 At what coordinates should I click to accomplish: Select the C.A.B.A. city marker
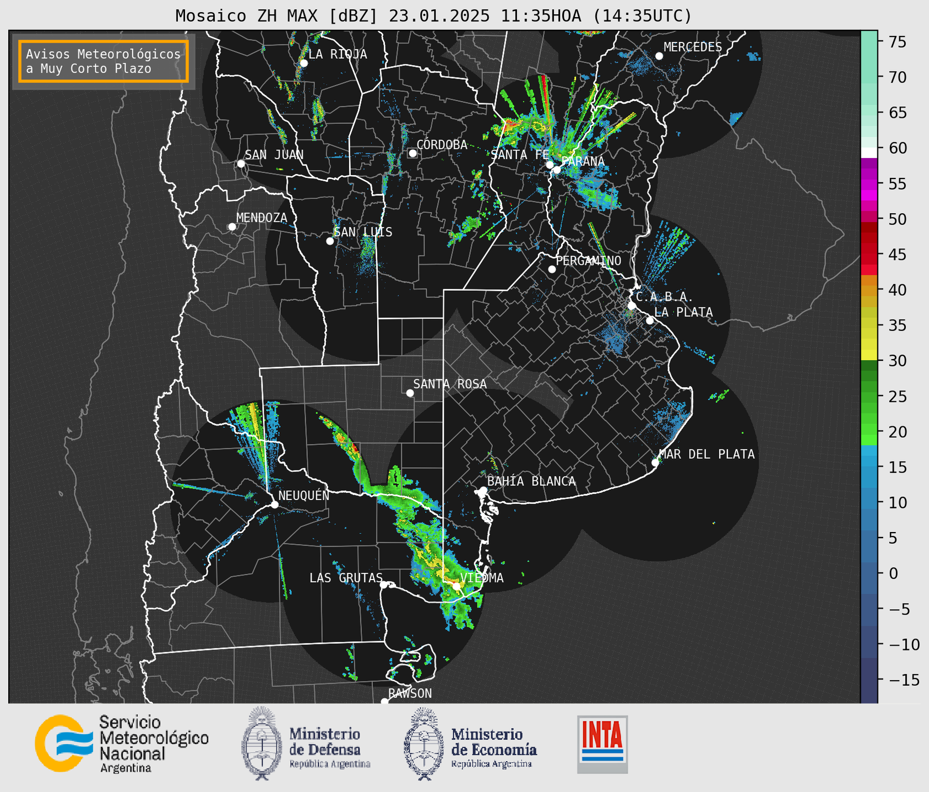click(632, 306)
